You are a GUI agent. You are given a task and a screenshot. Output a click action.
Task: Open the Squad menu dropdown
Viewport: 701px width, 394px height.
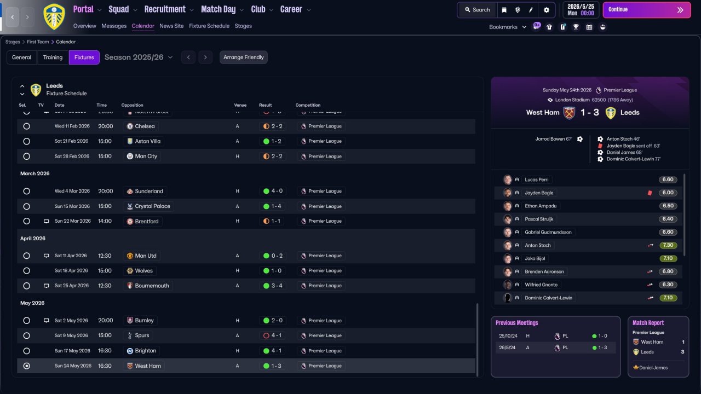point(123,9)
